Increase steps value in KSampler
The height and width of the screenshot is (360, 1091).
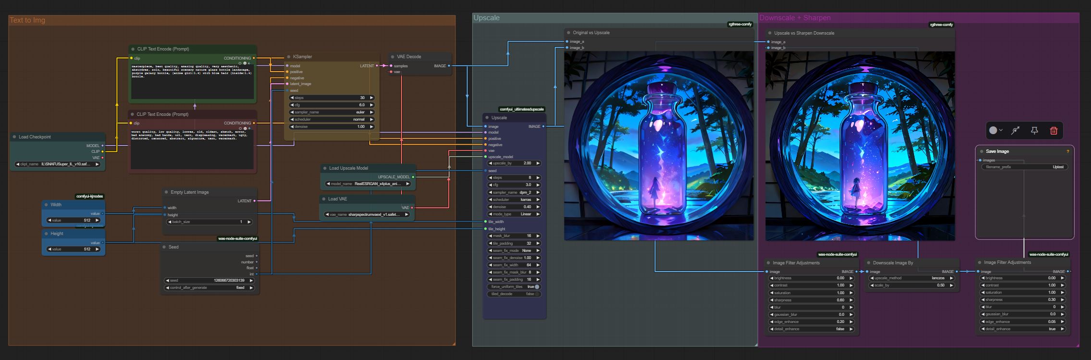371,98
